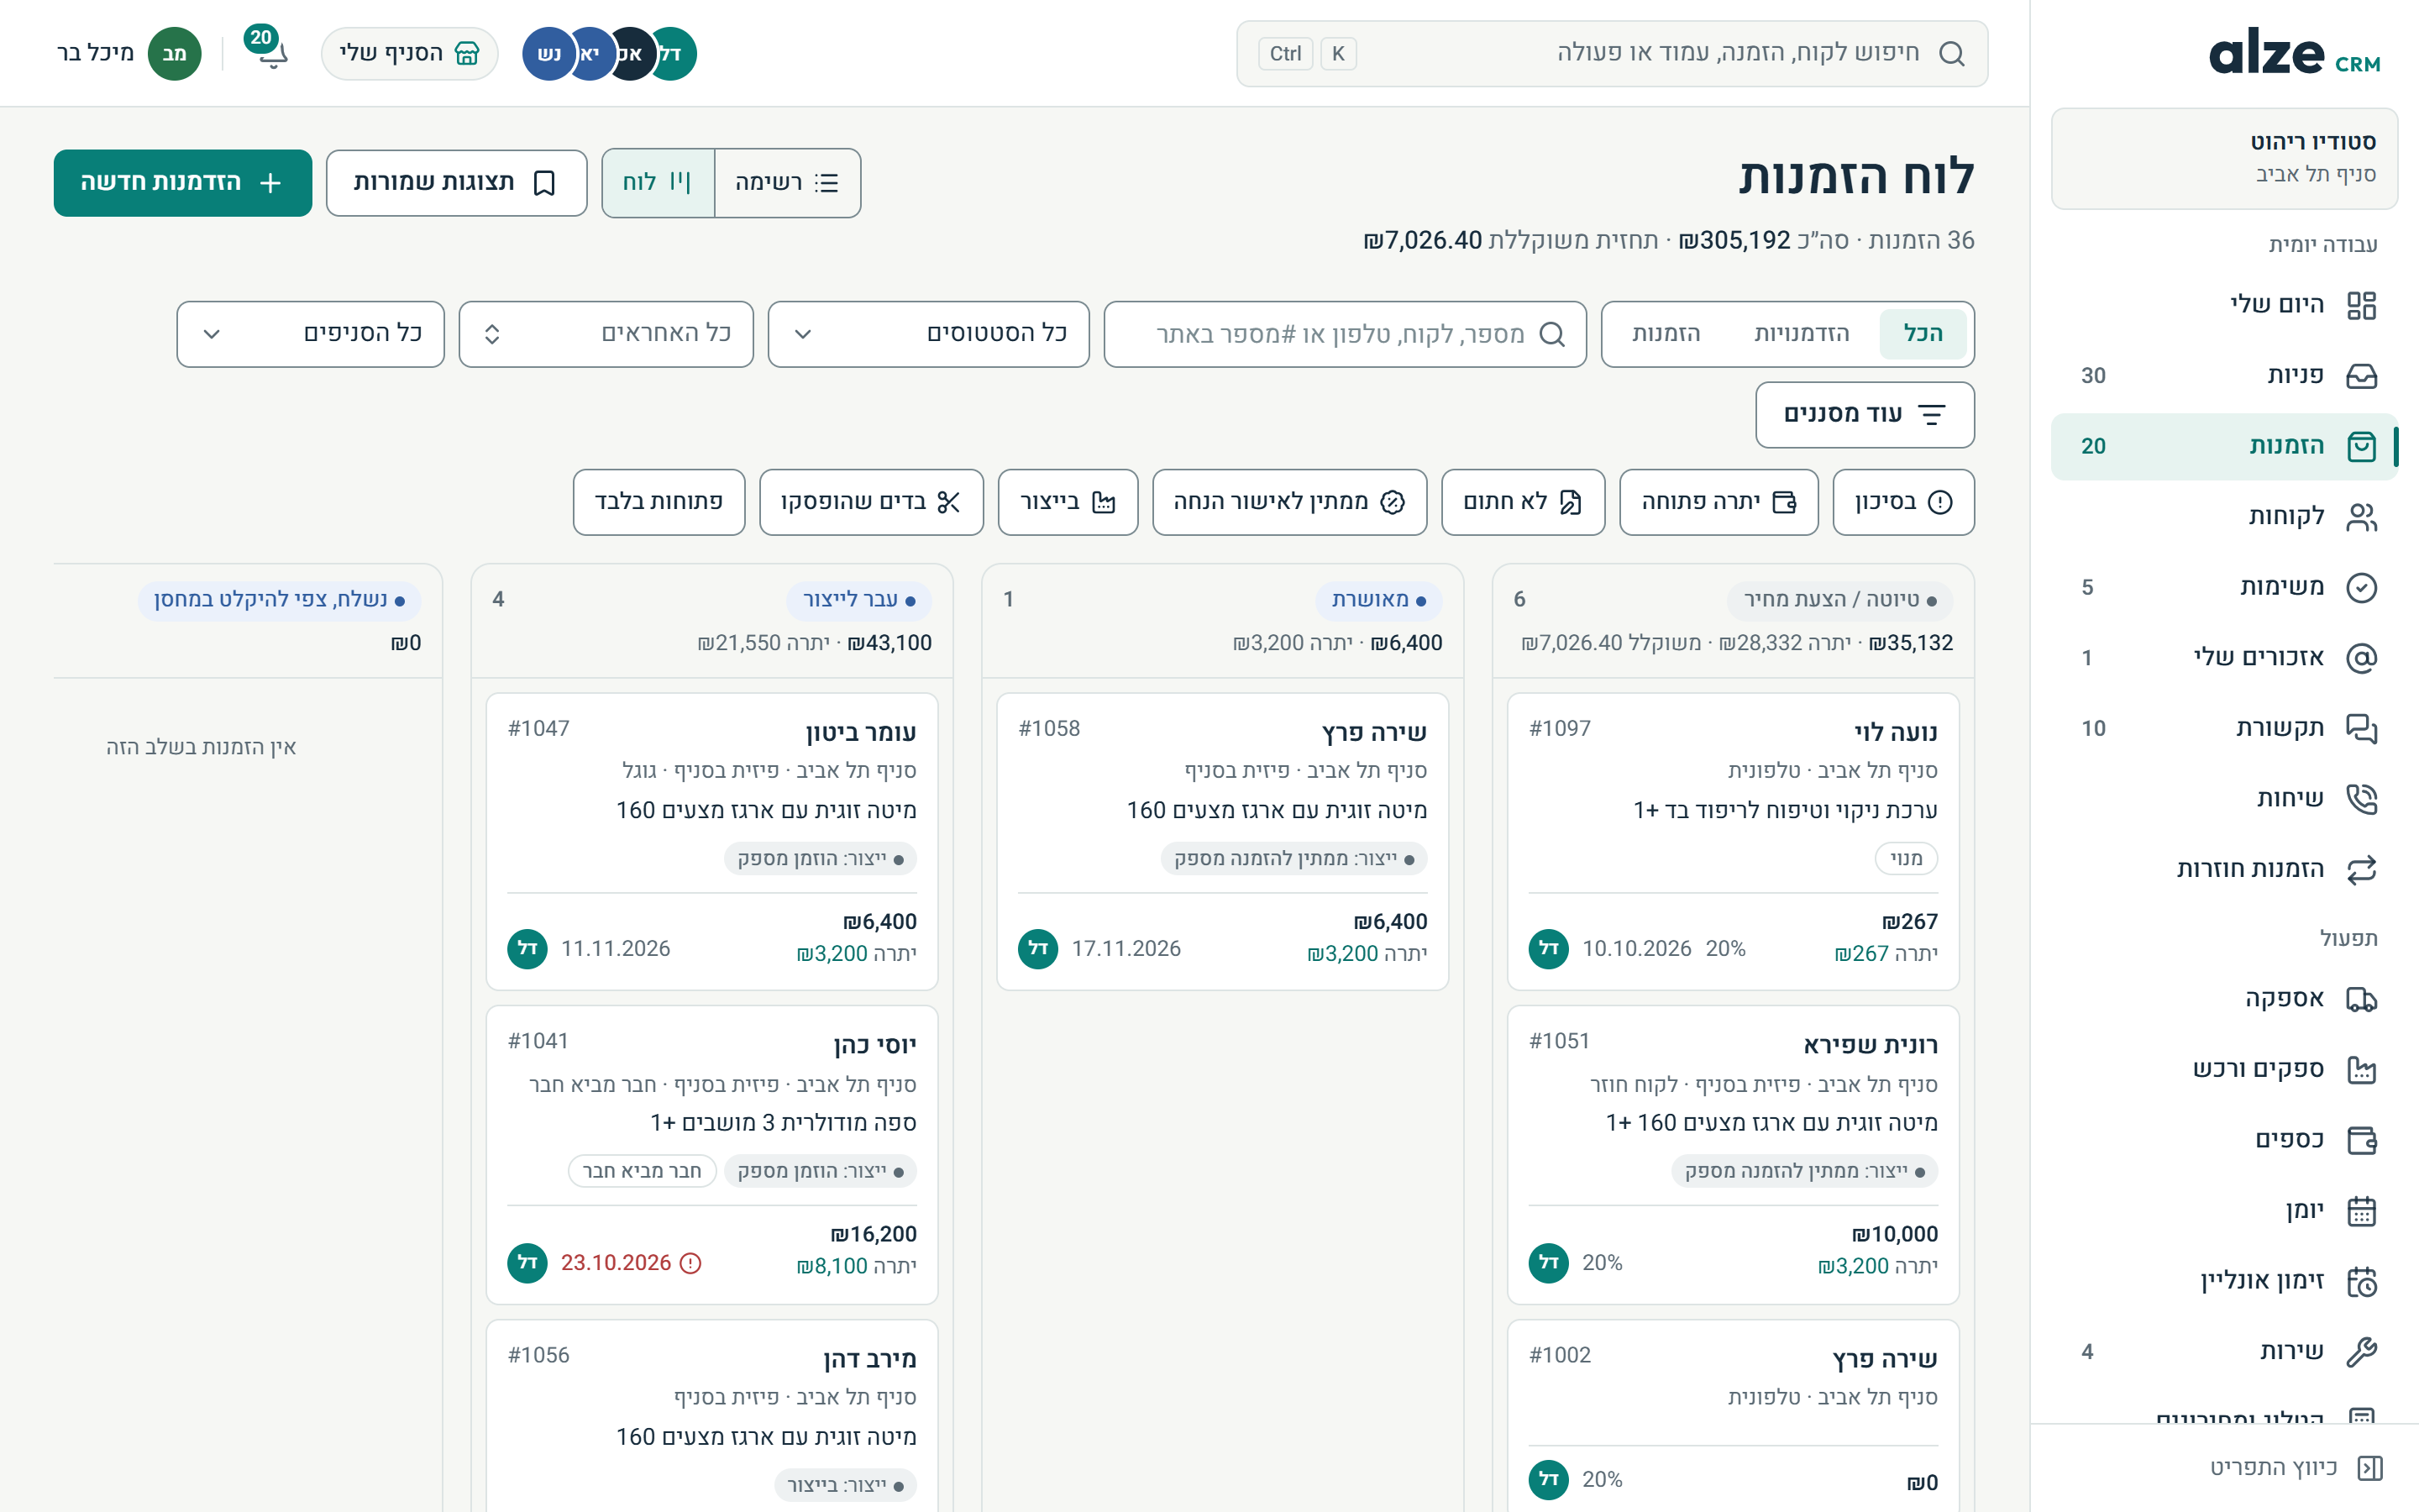The height and width of the screenshot is (1512, 2419).
Task: Select the הזמנות tab in filter bar
Action: (x=1666, y=334)
